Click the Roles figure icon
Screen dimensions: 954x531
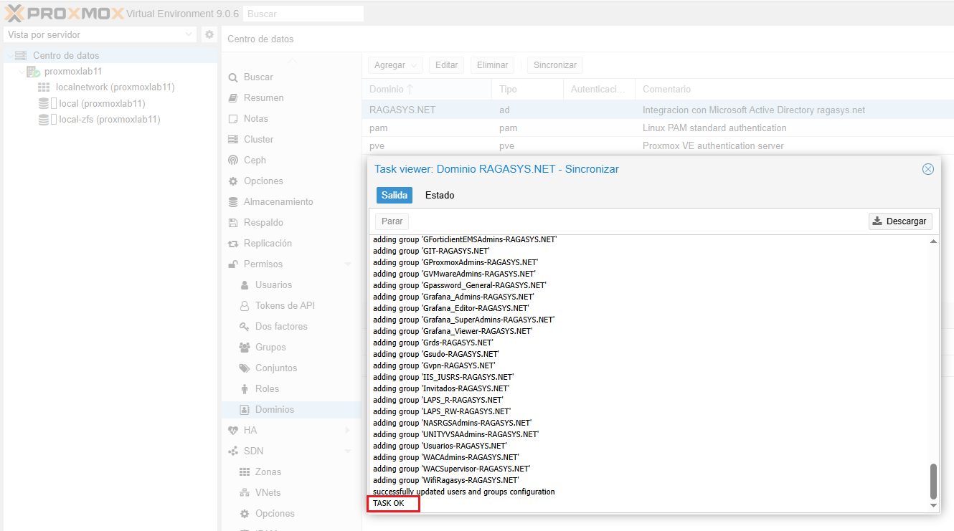(x=244, y=389)
